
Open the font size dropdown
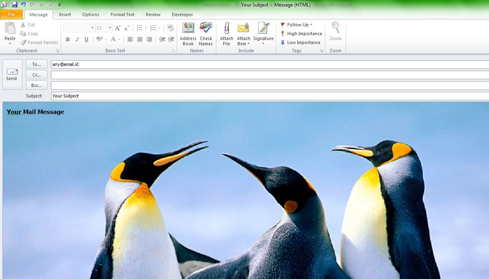109,27
